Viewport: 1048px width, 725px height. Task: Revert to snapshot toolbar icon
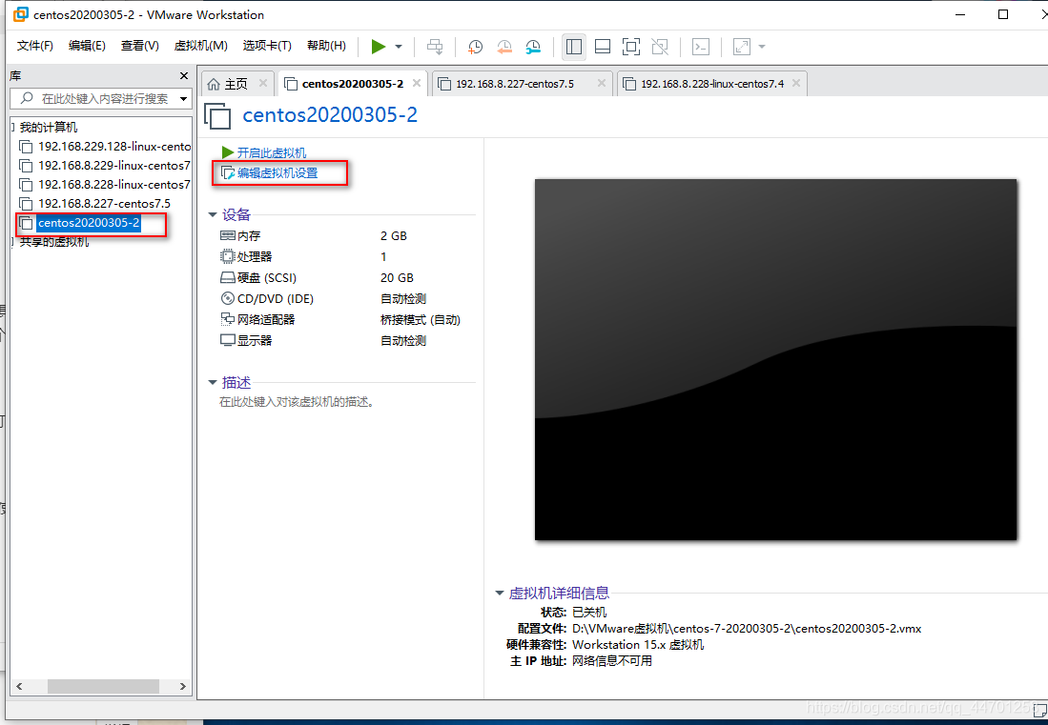pos(503,46)
